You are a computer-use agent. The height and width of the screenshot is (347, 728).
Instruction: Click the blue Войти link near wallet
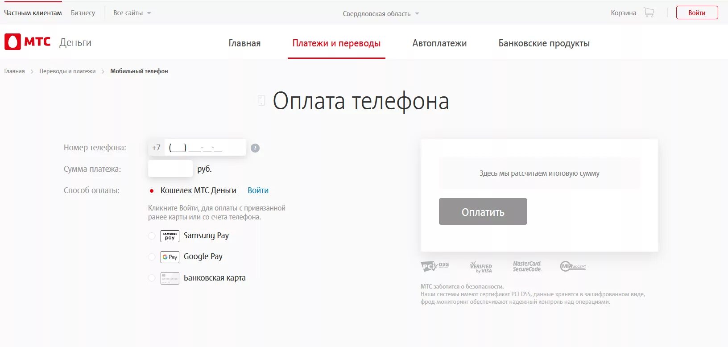coord(258,190)
